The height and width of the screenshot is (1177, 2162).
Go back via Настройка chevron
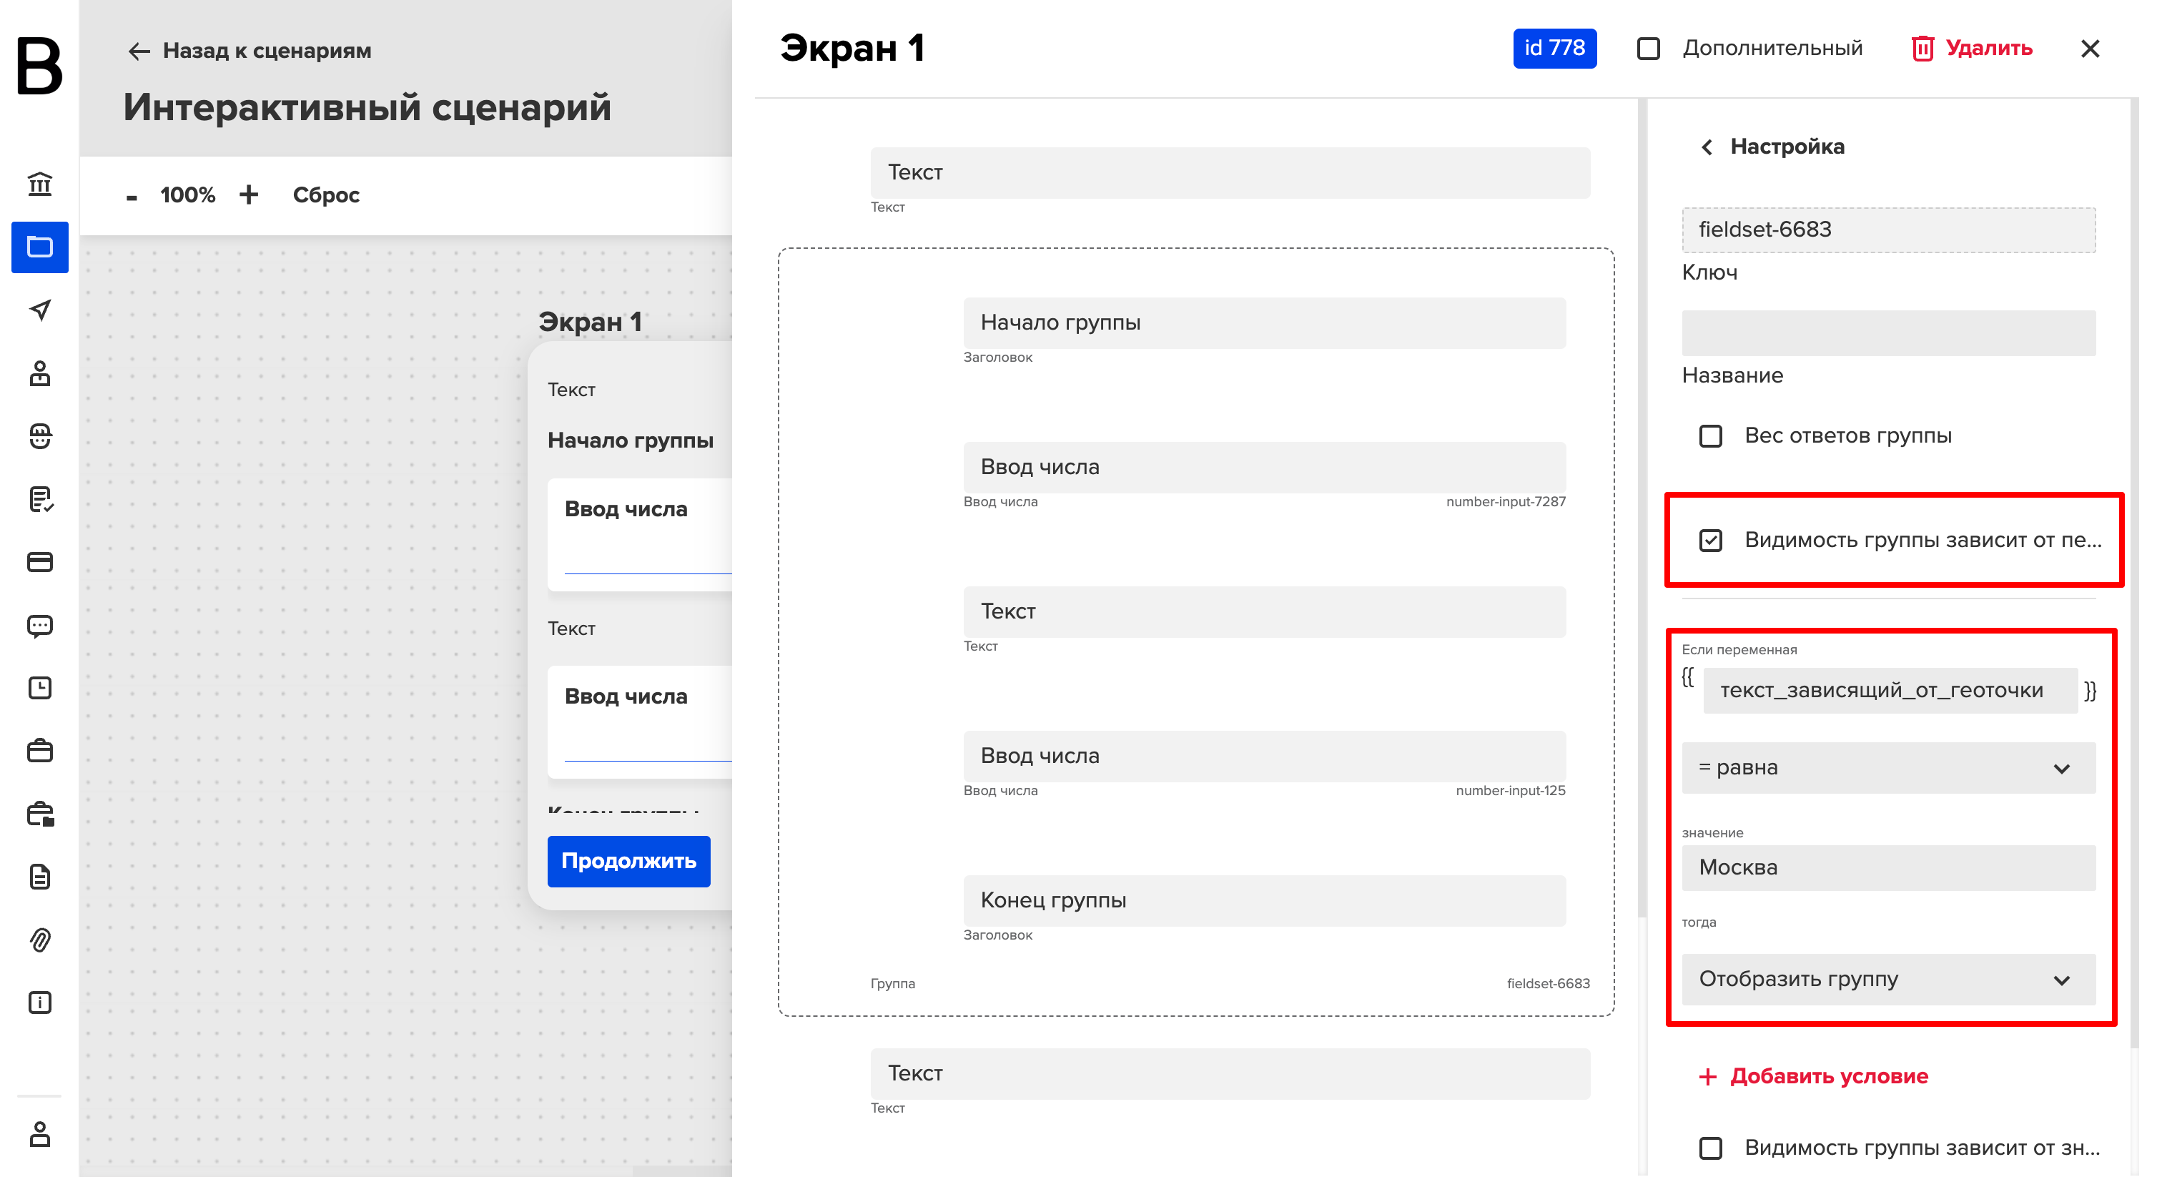click(1707, 147)
